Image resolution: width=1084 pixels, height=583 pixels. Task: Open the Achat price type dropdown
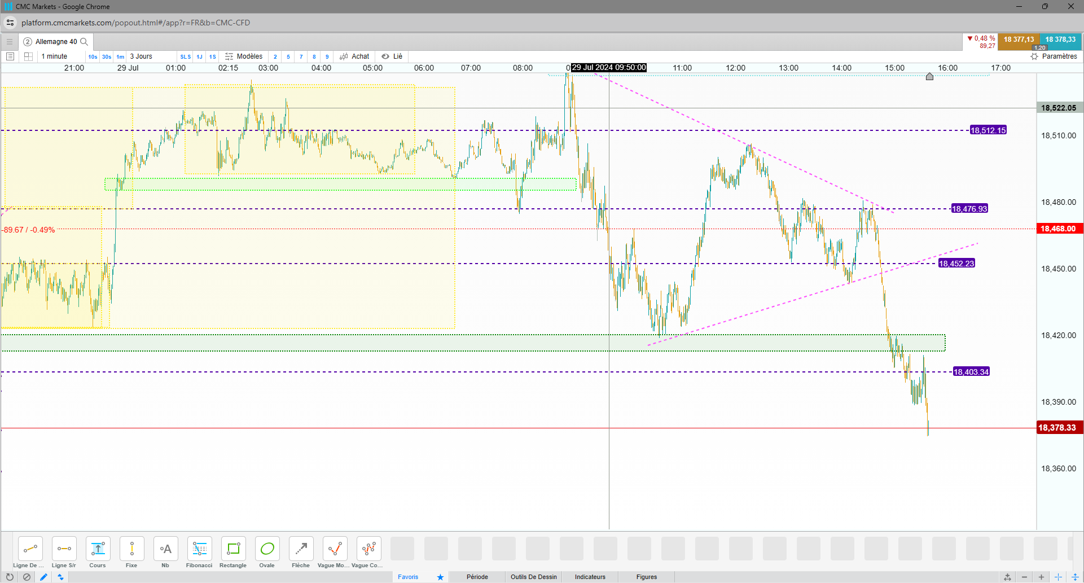point(354,56)
